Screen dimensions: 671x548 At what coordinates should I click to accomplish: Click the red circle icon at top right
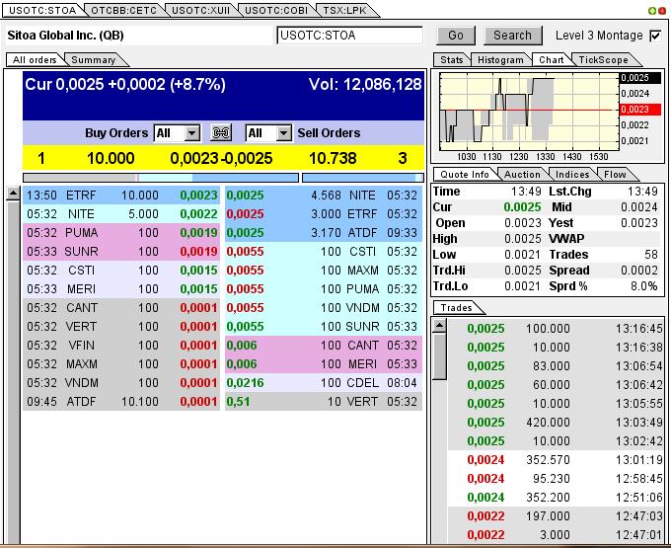[x=662, y=10]
